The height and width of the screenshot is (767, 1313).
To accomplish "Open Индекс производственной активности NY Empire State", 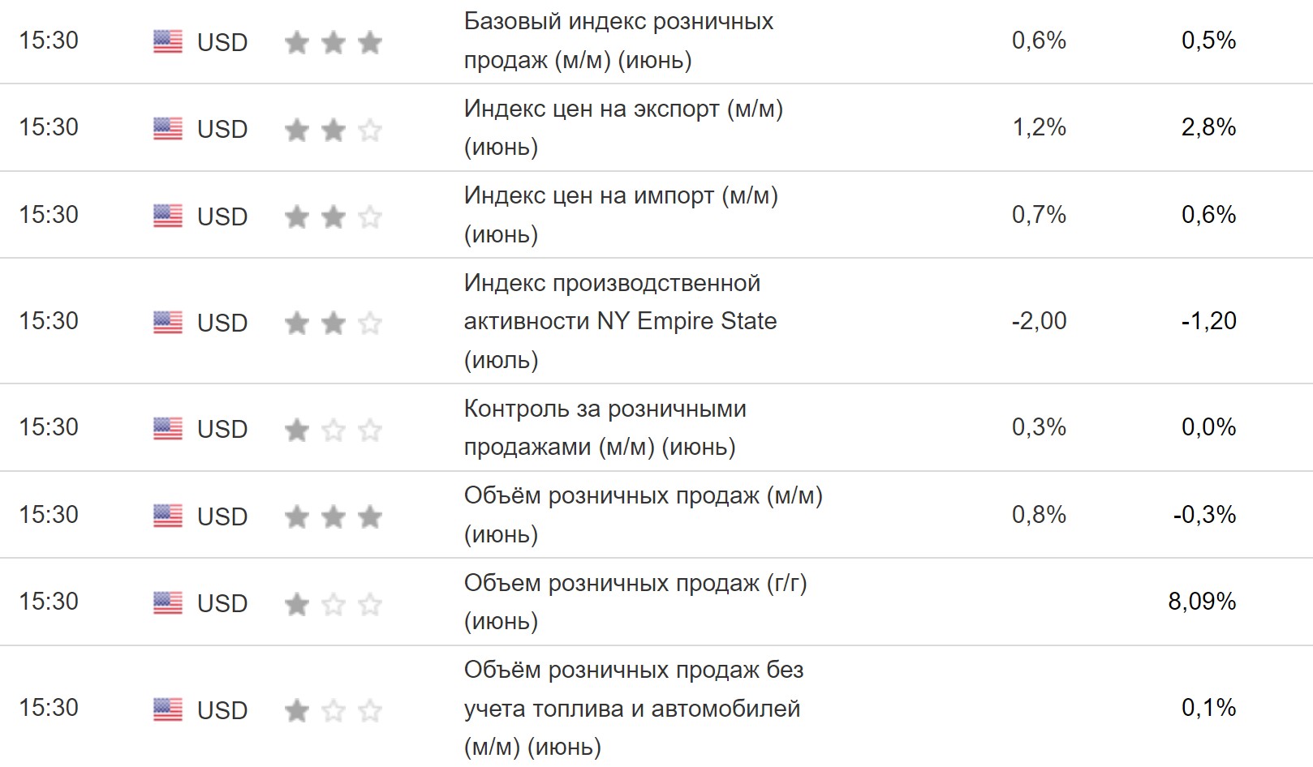I will 620,321.
